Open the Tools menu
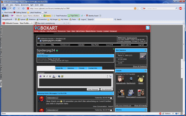The width and height of the screenshot is (186, 116). 37,5
